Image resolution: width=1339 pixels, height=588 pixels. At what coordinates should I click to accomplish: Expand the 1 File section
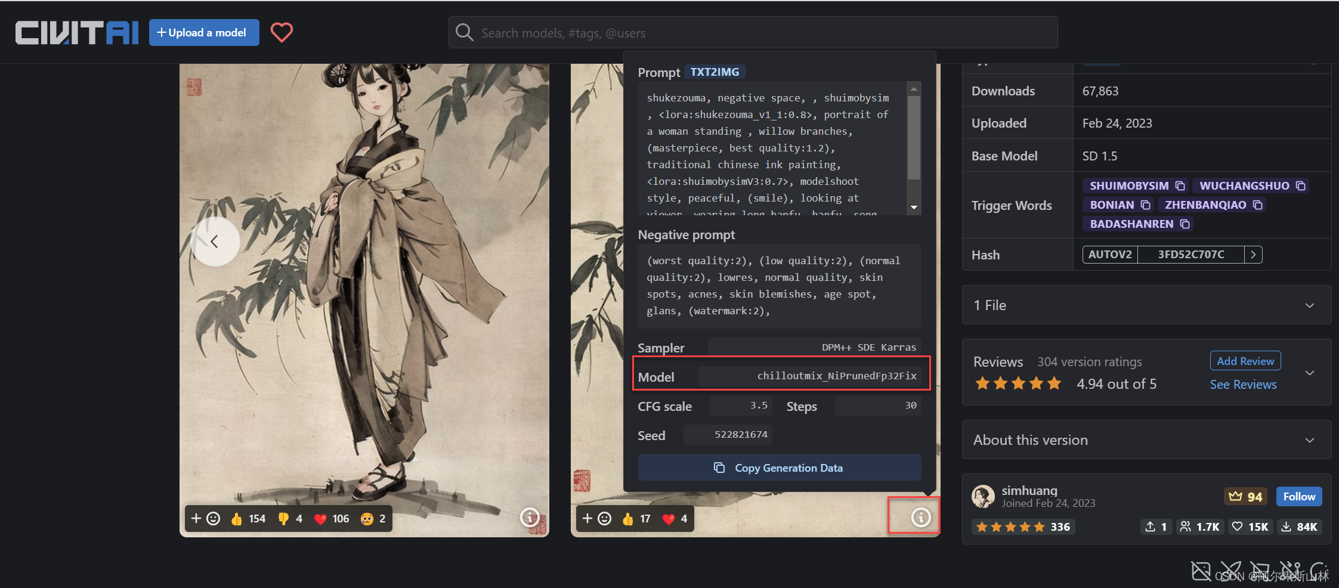1146,305
